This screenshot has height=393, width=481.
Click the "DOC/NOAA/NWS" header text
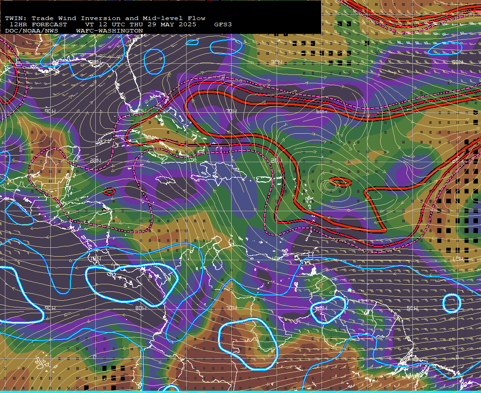pyautogui.click(x=32, y=31)
